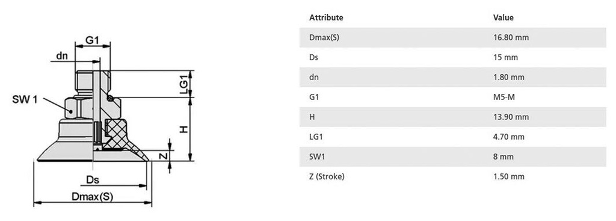
Task: Select the H row in the table
Action: pyautogui.click(x=452, y=117)
